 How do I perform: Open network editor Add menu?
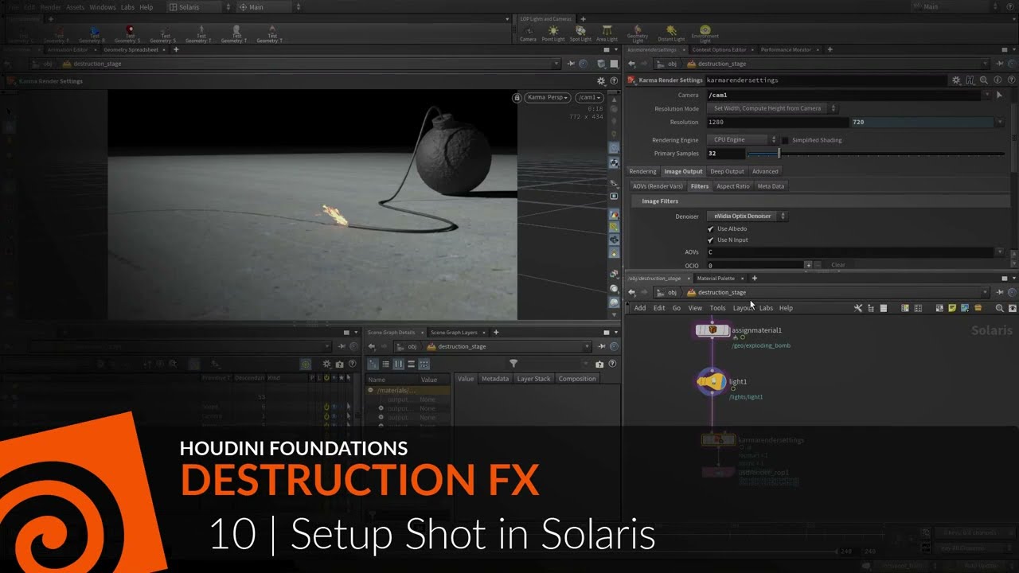[x=640, y=308]
